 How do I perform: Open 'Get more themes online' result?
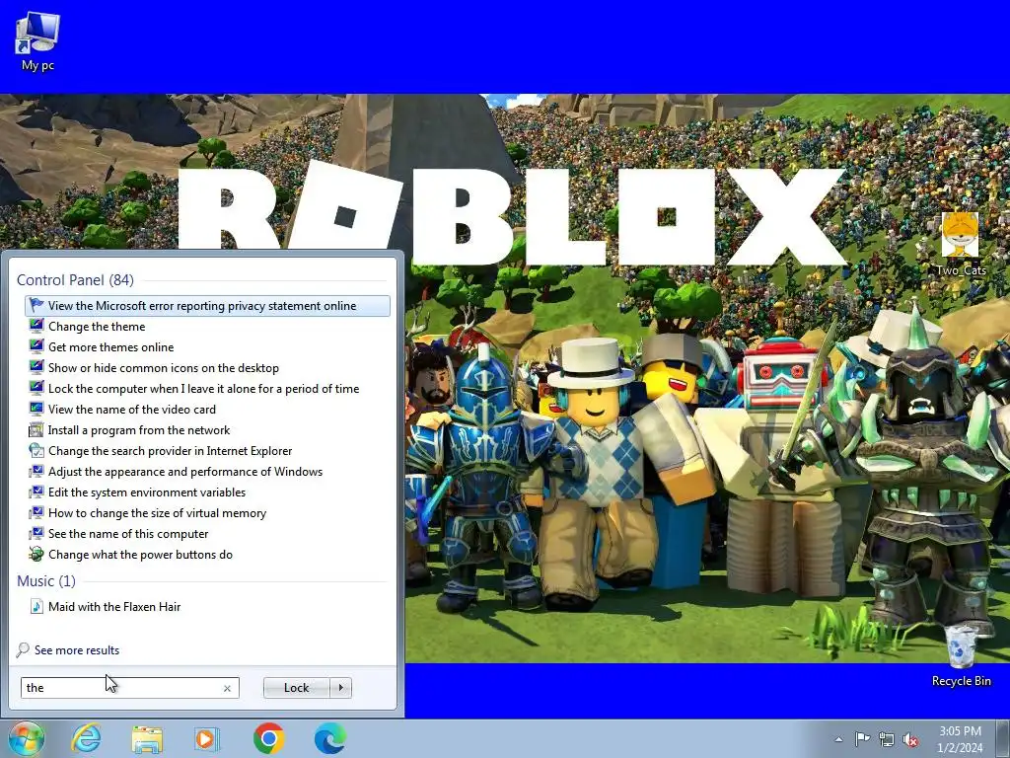(110, 347)
